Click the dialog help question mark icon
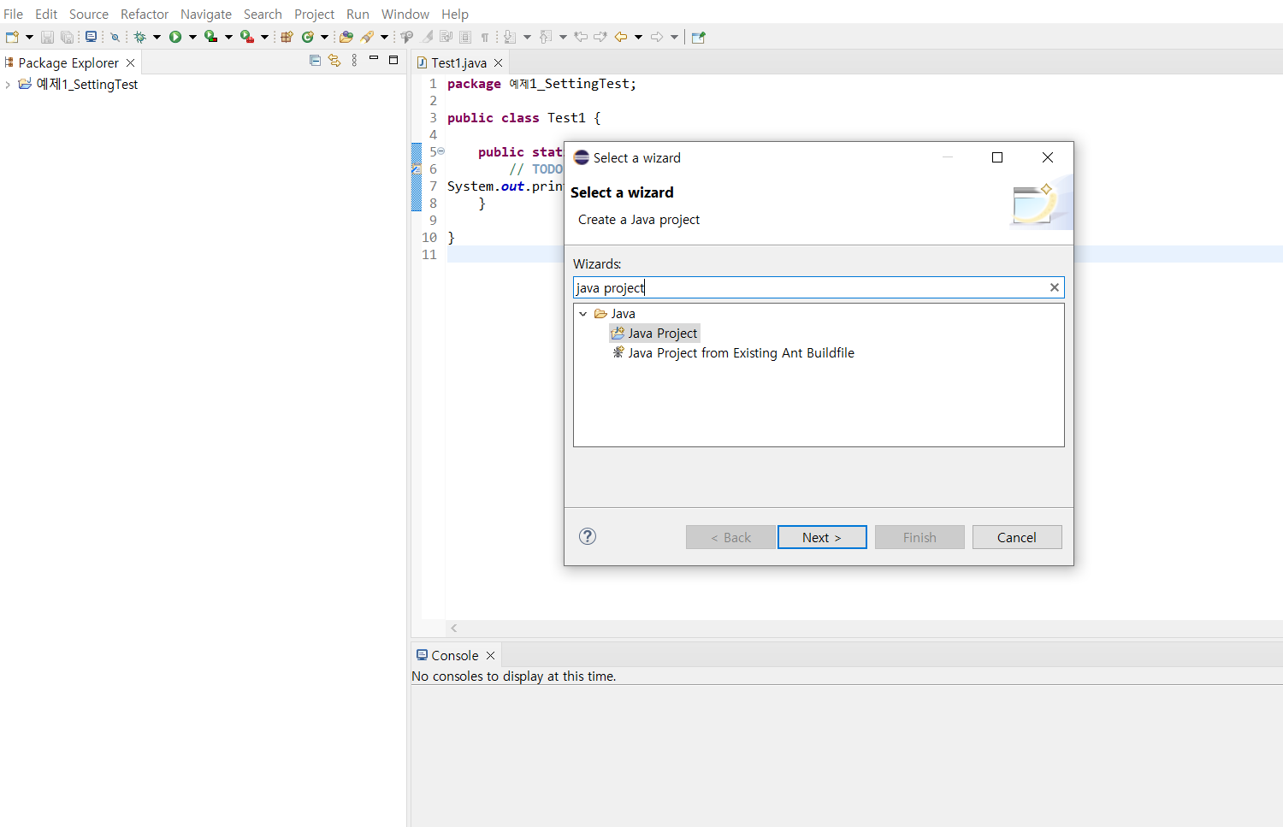This screenshot has width=1283, height=827. tap(588, 536)
